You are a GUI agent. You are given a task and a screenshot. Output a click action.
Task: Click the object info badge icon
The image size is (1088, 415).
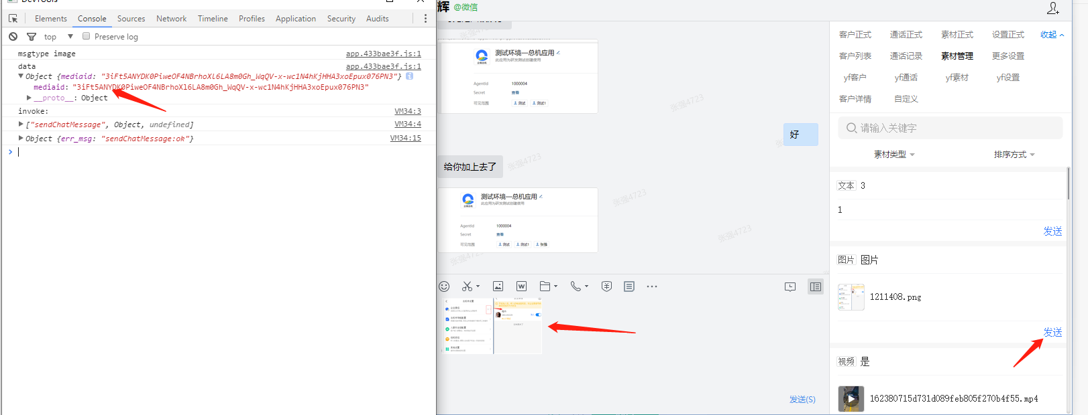tap(409, 76)
